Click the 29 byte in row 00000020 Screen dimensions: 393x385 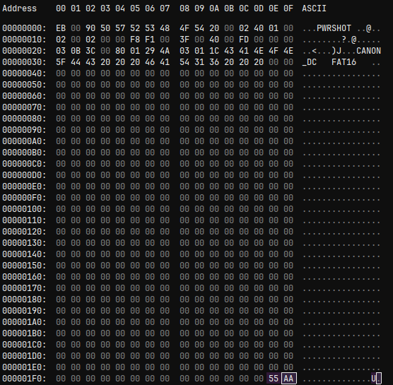[x=150, y=51]
